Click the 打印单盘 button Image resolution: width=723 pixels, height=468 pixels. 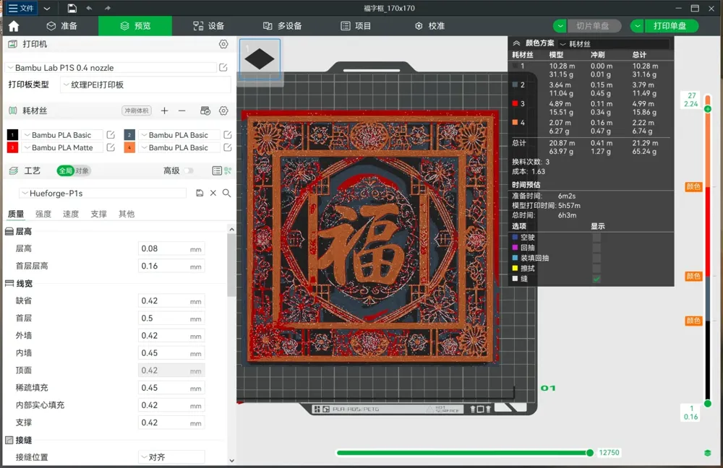click(671, 26)
